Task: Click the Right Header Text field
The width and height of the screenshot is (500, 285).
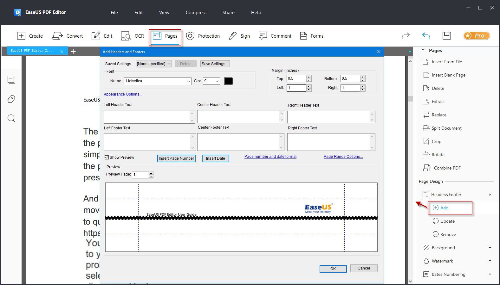Action: [x=331, y=117]
